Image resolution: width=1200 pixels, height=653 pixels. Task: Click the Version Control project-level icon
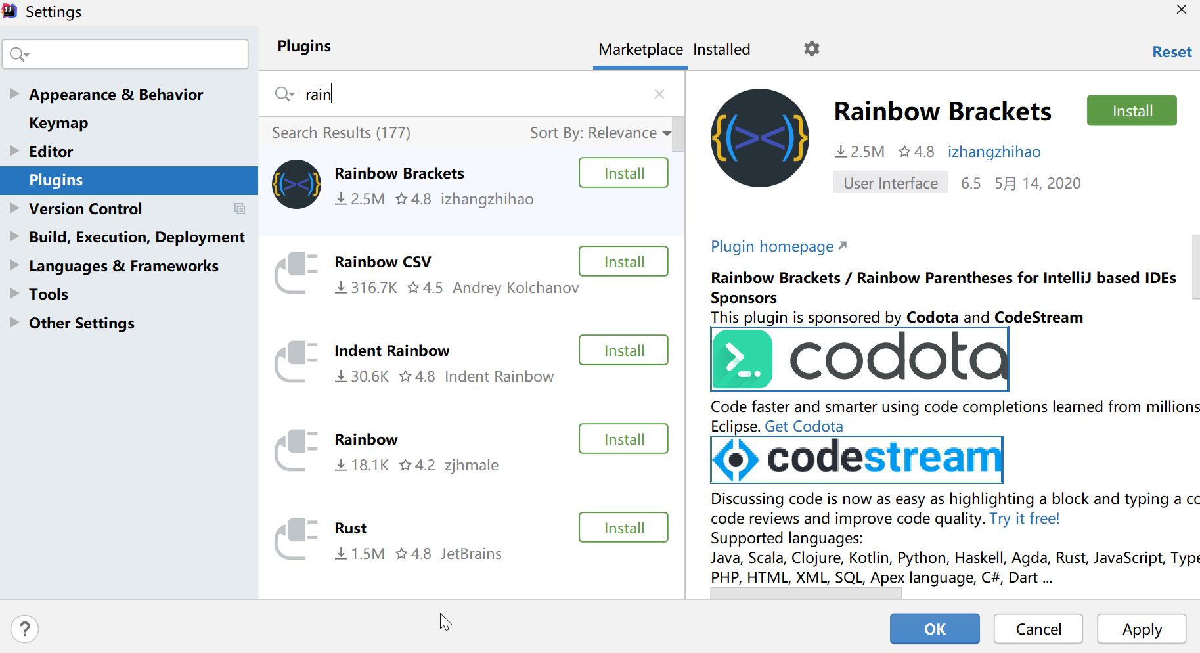click(x=240, y=209)
